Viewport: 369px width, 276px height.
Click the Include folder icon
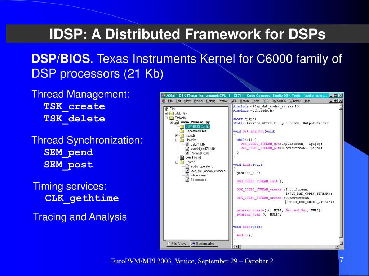pos(182,135)
